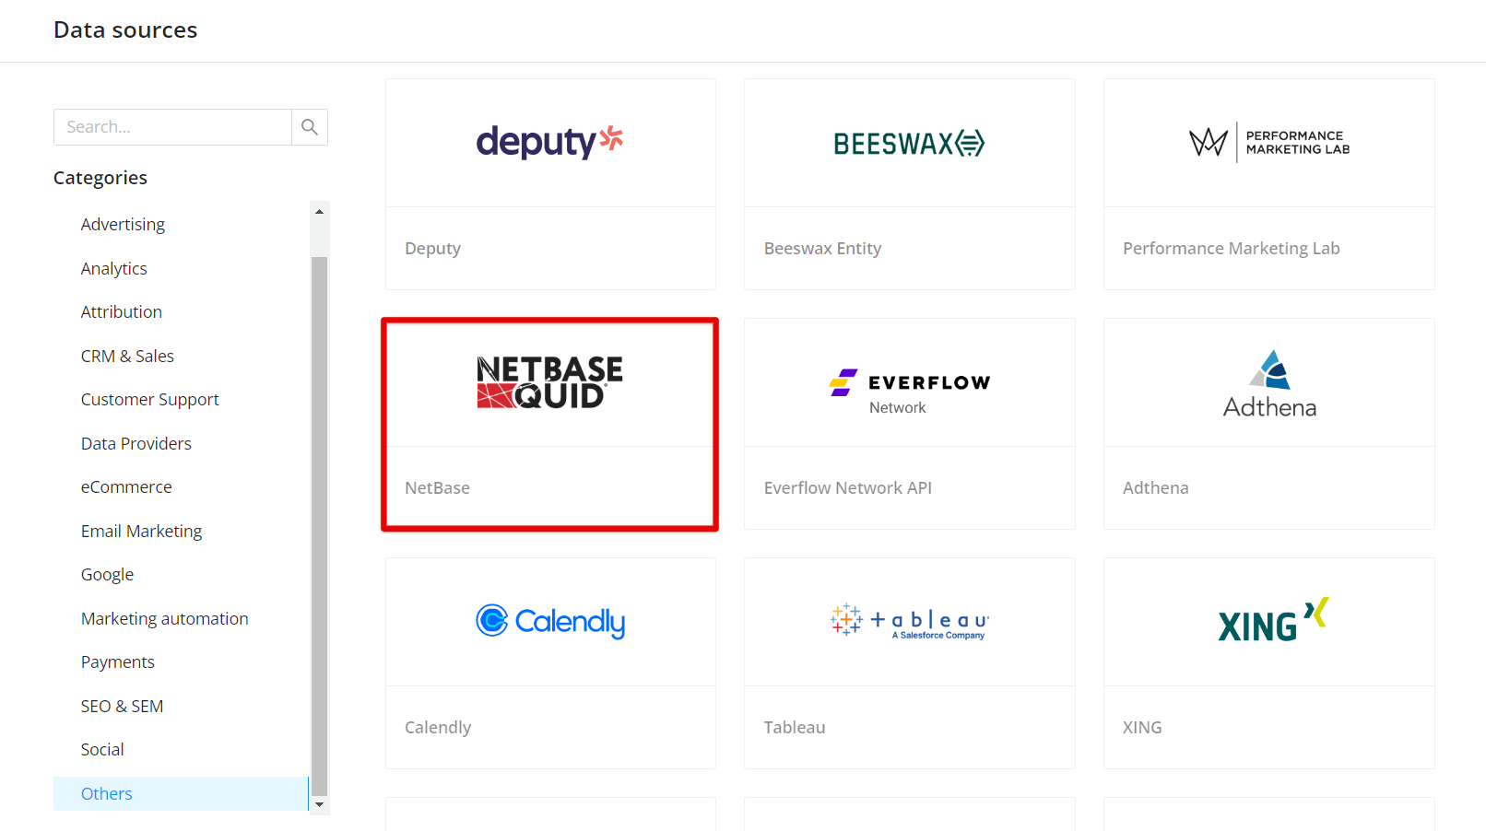Select the SEO & SEM category
The width and height of the screenshot is (1486, 831).
coord(122,706)
